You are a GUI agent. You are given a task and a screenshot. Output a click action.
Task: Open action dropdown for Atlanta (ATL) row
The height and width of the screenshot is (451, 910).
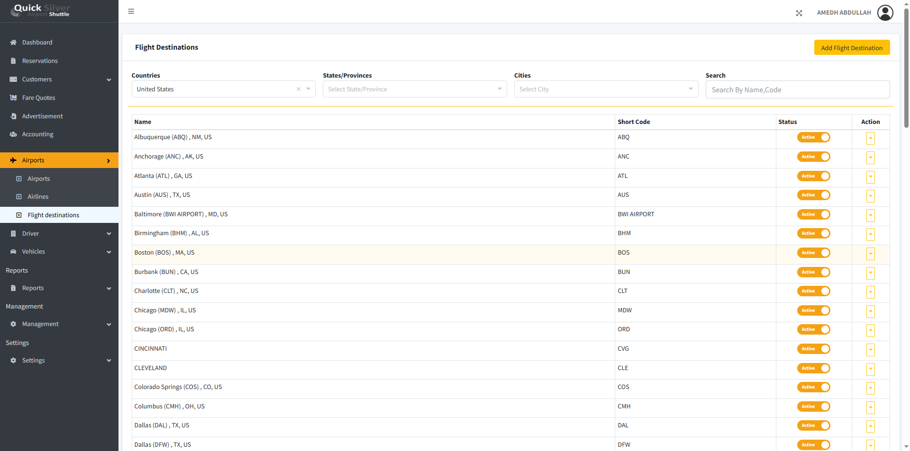[x=870, y=177]
